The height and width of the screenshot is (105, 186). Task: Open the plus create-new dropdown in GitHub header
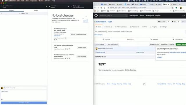point(183,16)
